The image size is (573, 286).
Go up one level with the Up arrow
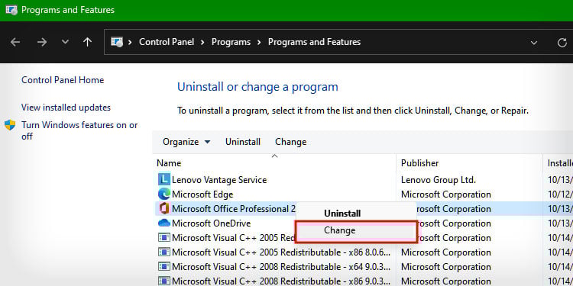pyautogui.click(x=87, y=42)
